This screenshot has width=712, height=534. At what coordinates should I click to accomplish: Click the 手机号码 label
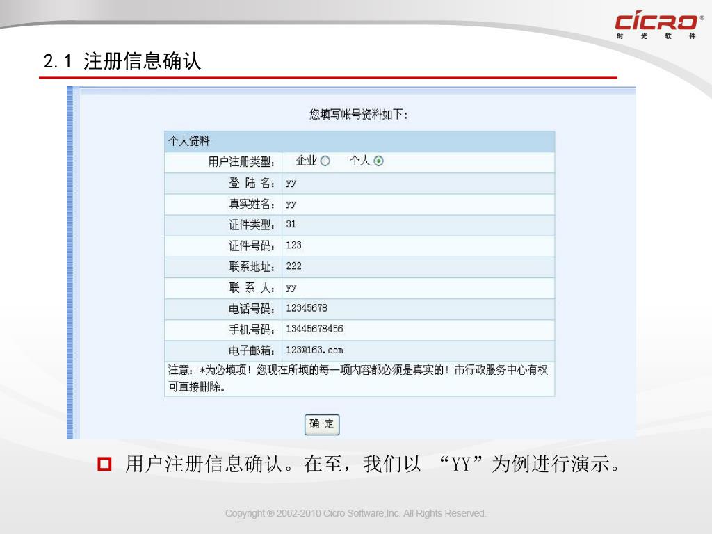pyautogui.click(x=252, y=330)
